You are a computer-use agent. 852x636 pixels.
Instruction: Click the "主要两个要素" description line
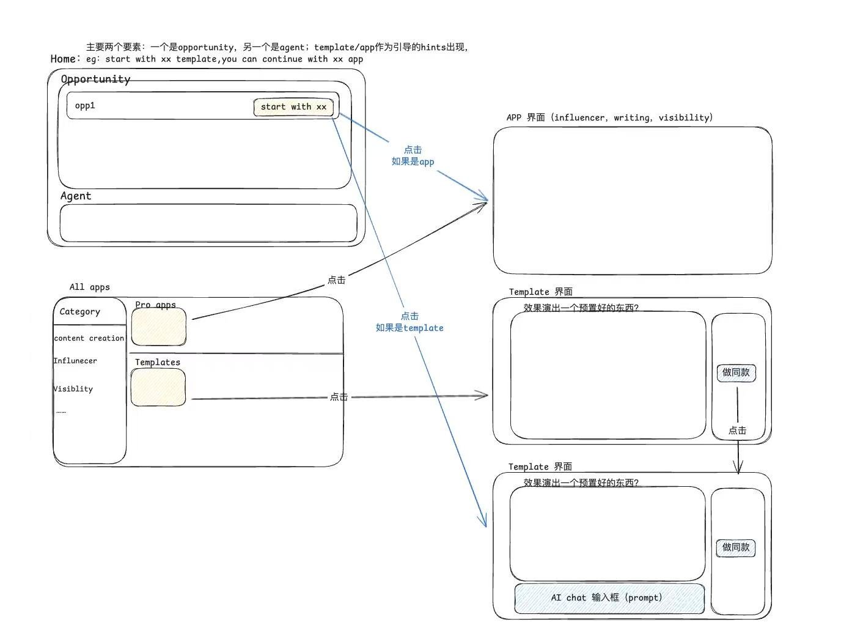277,47
